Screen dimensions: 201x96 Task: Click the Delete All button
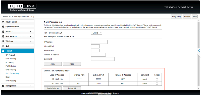(72, 88)
